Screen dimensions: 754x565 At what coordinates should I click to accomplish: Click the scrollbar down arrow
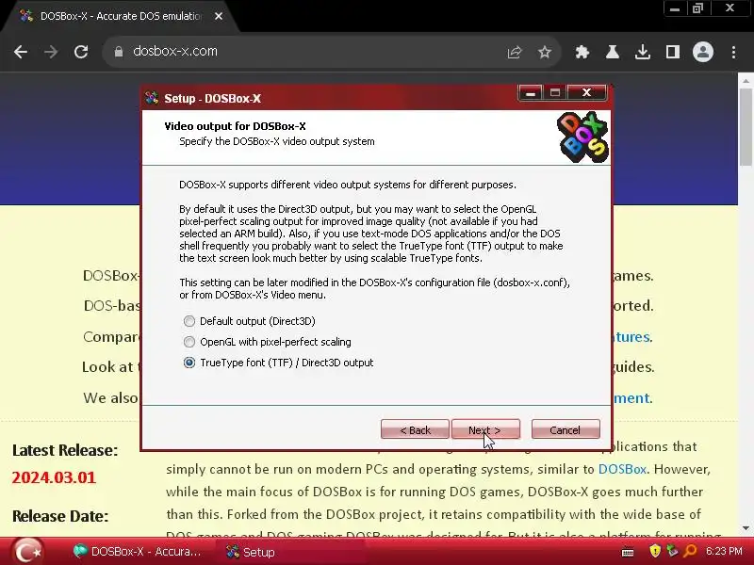(x=746, y=528)
